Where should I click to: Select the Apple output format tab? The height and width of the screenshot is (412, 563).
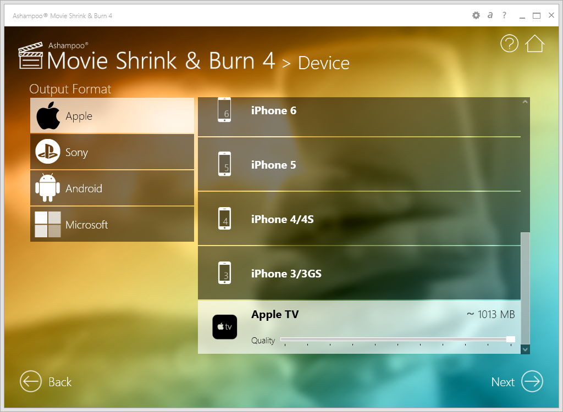coord(112,115)
